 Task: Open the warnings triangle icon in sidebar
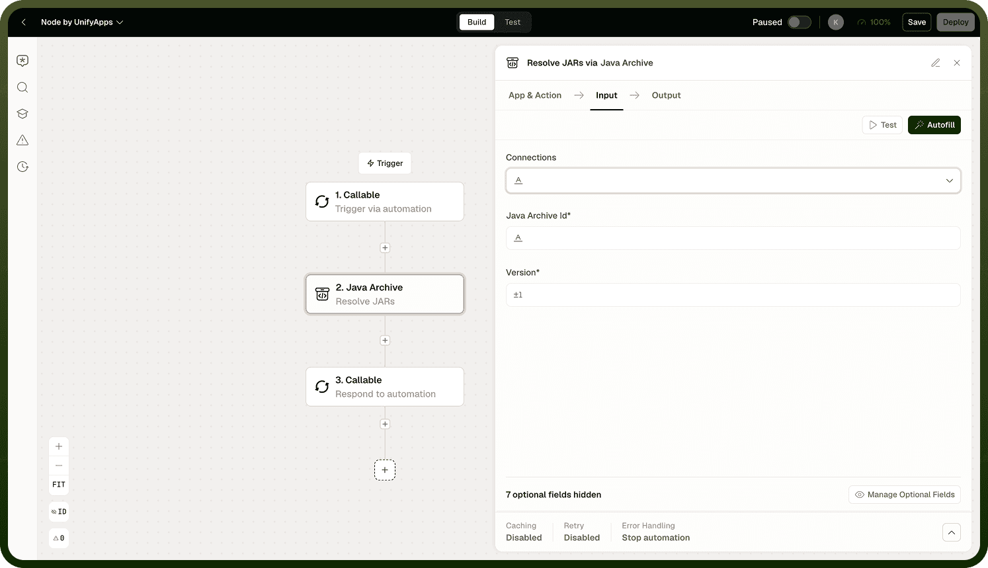point(22,140)
